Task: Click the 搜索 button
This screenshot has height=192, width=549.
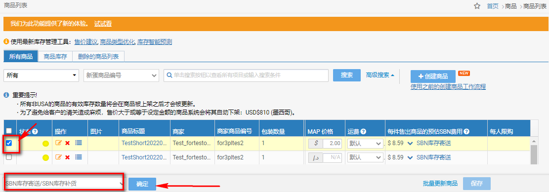Action: [x=346, y=75]
